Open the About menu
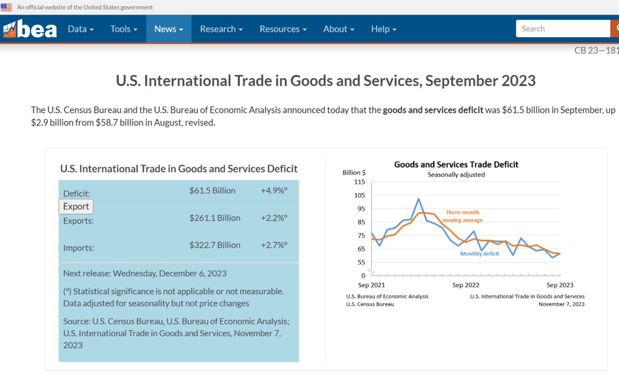619x387 pixels. point(339,29)
